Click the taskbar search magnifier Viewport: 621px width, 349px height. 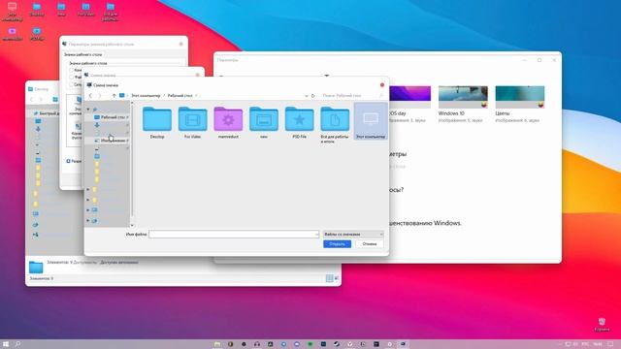pyautogui.click(x=17, y=344)
